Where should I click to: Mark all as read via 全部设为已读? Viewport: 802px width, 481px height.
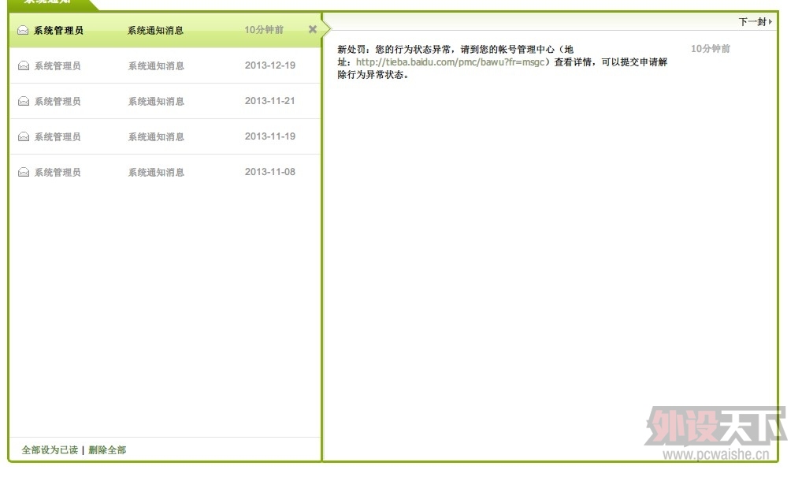tap(50, 449)
